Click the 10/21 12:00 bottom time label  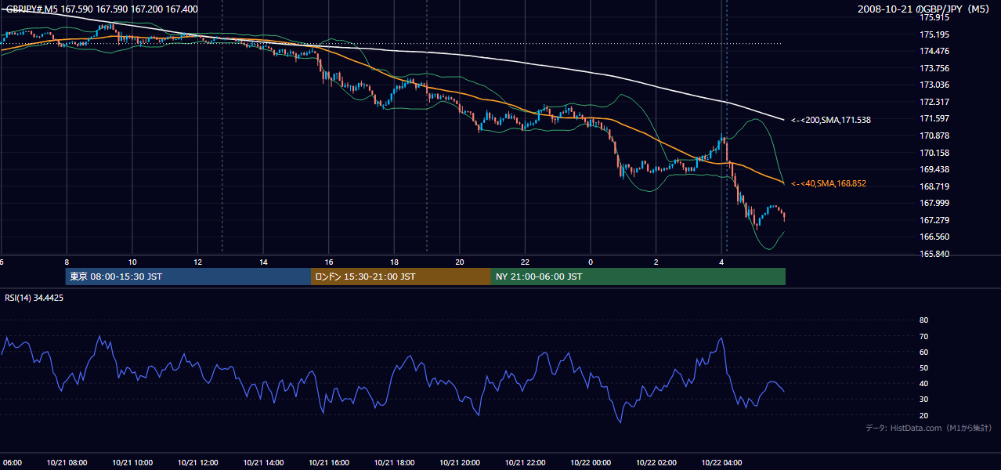click(x=197, y=462)
